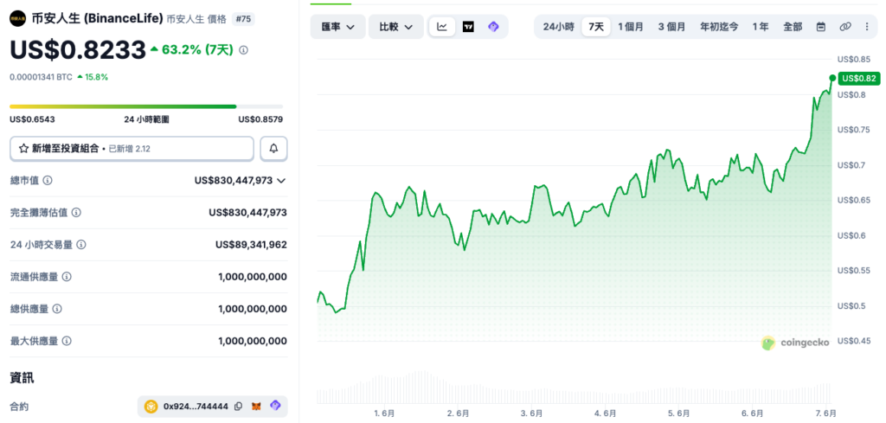This screenshot has width=886, height=423.
Task: Click the contract address 0x924...744444
Action: [x=196, y=406]
